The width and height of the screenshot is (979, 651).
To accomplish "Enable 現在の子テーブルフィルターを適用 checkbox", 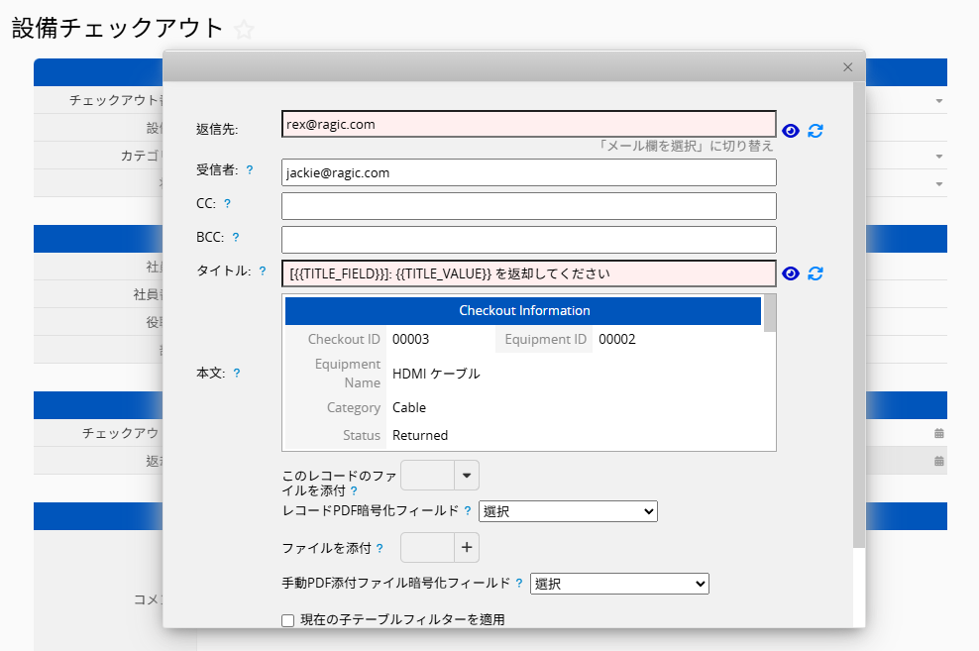I will 288,620.
